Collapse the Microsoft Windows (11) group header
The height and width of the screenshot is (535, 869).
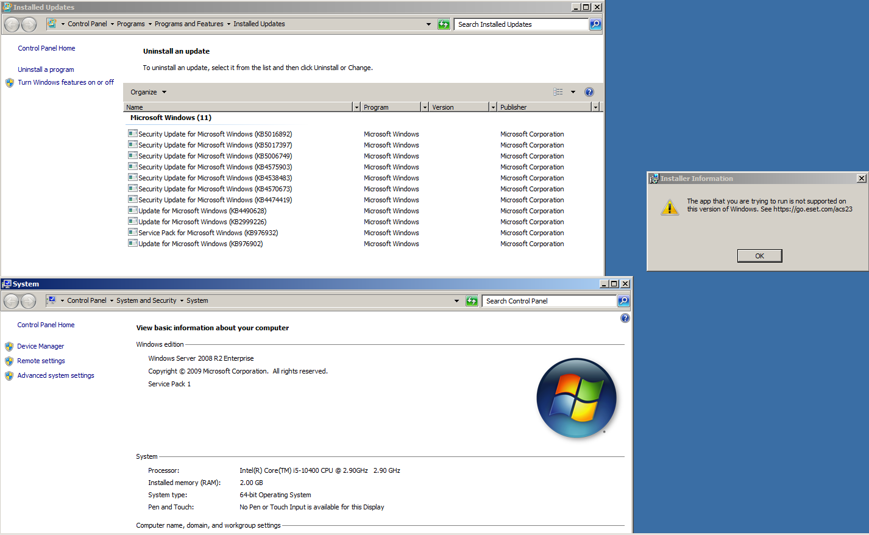point(171,118)
